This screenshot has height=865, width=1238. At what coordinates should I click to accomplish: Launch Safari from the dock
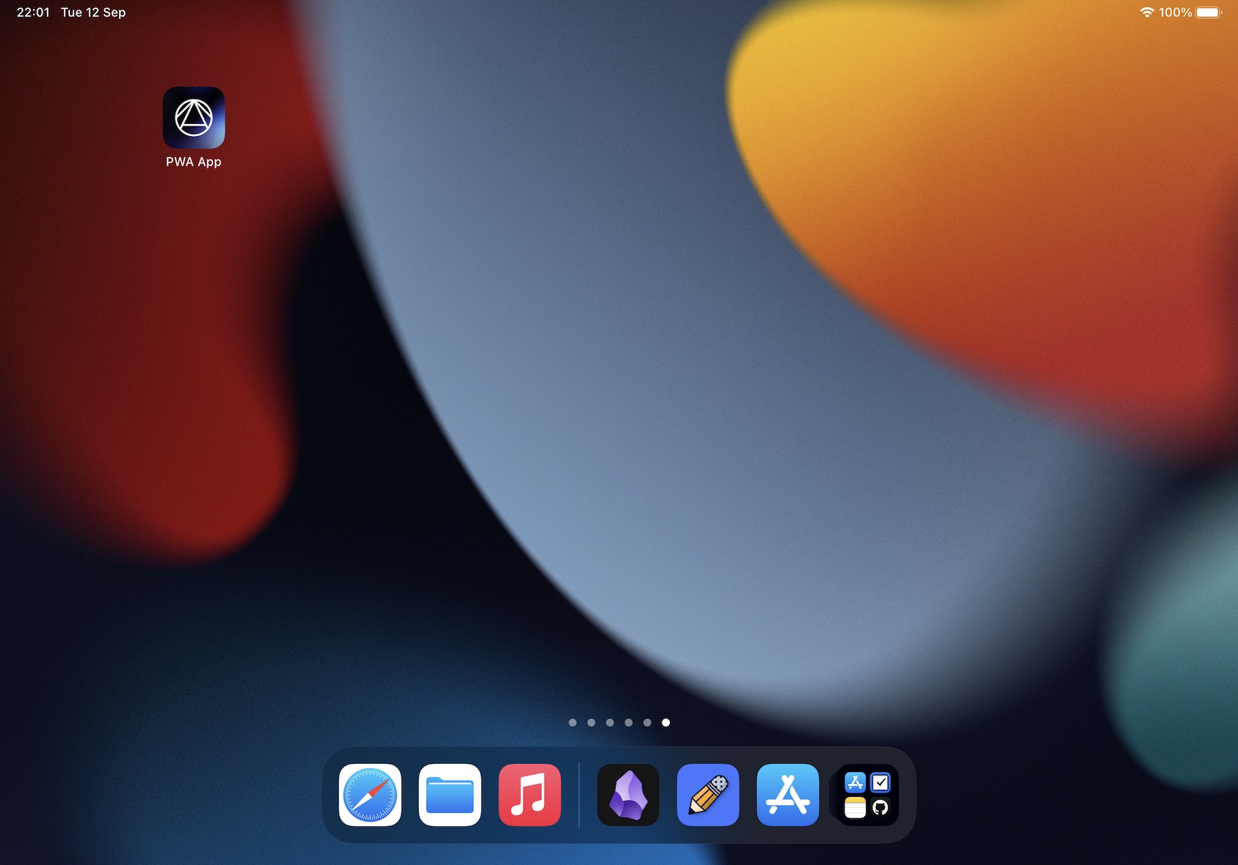click(370, 795)
